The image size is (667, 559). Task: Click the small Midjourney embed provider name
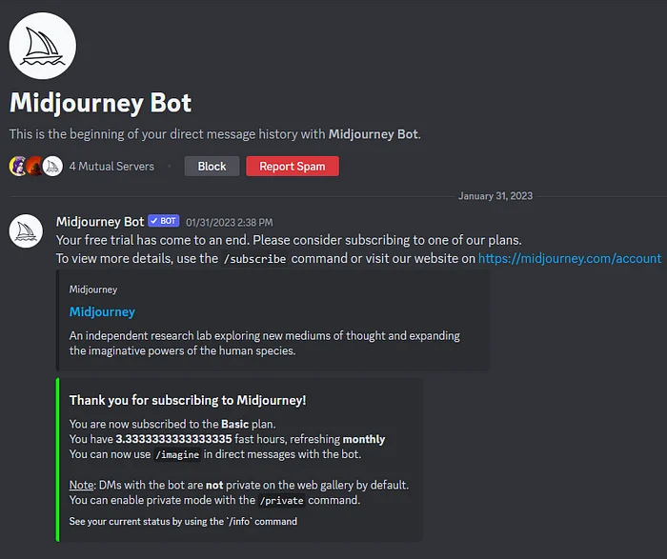(x=93, y=289)
